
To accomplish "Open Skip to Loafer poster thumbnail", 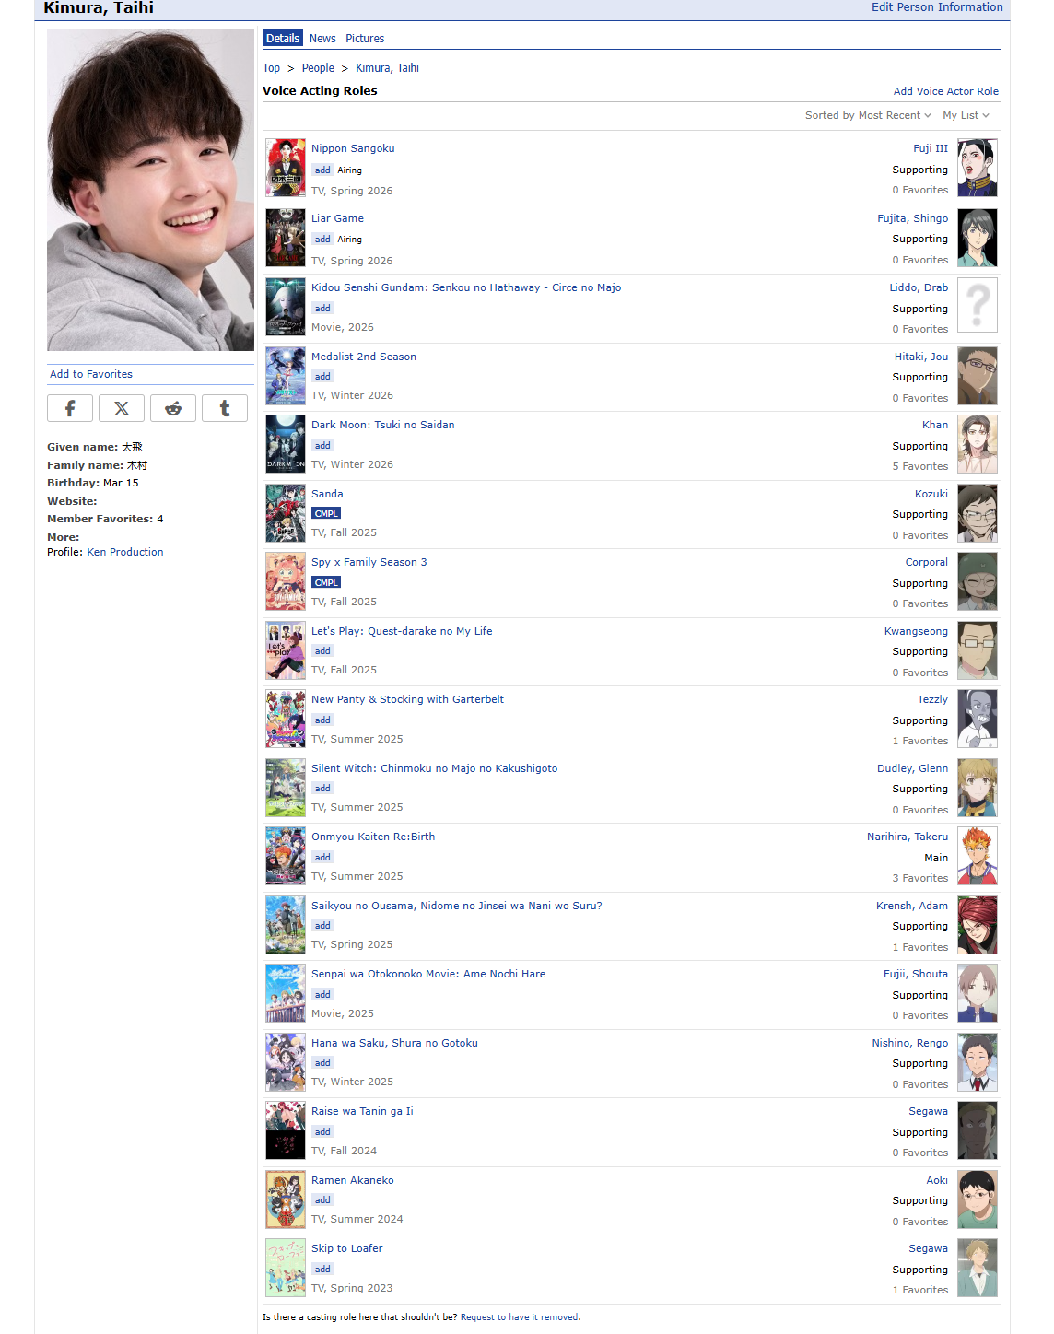I will click(286, 1268).
